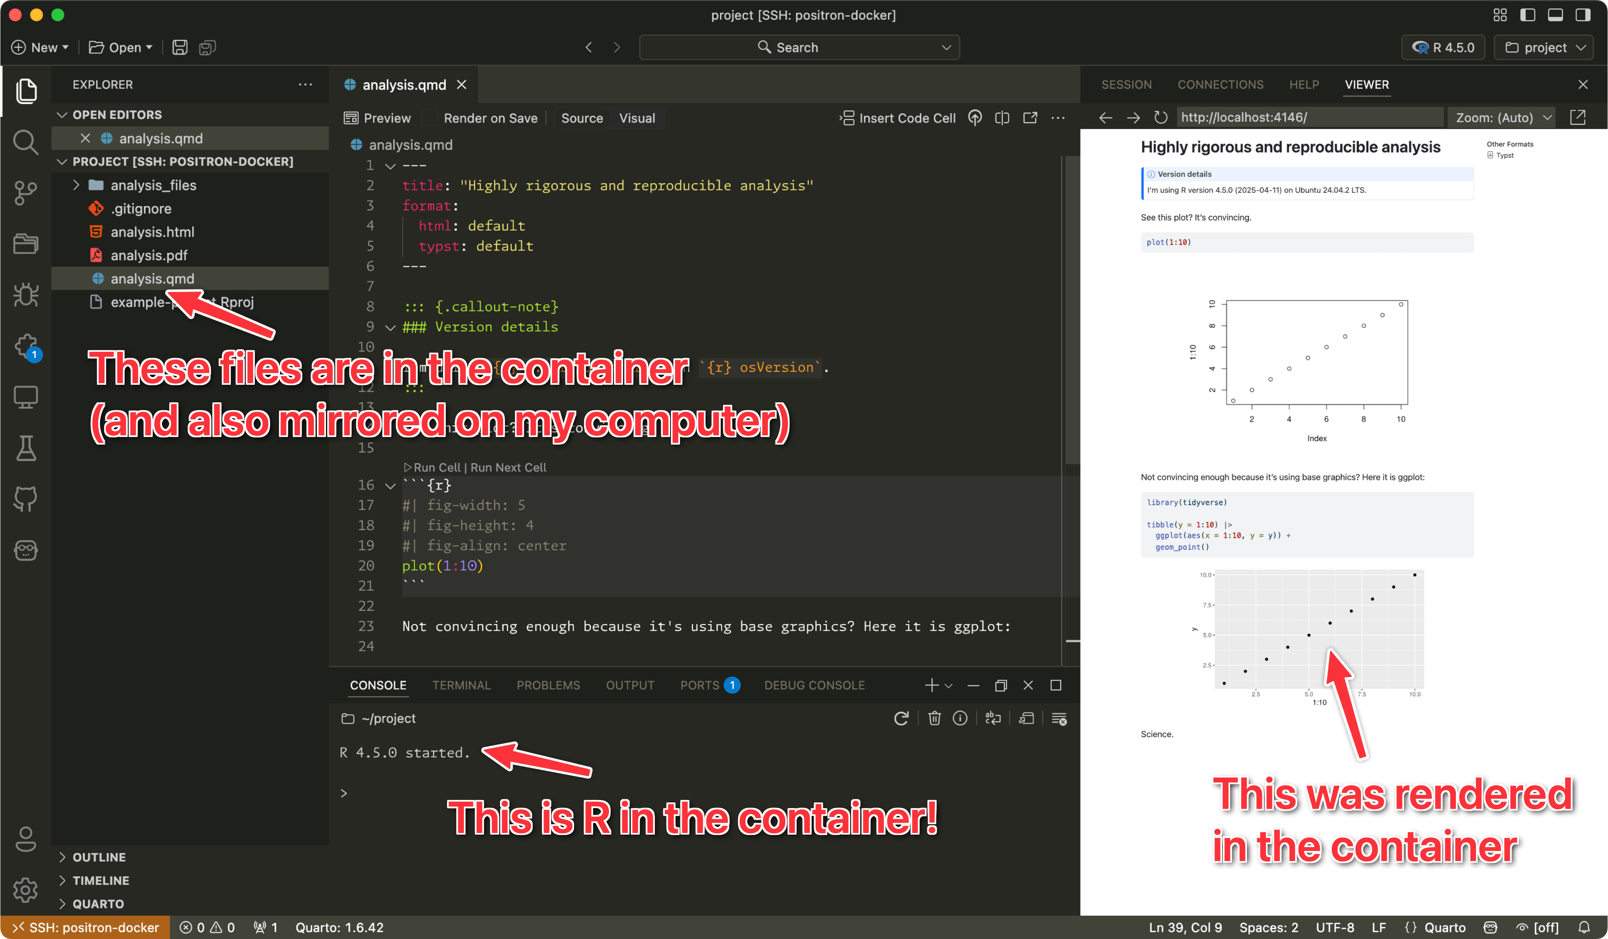
Task: Restart the R console session
Action: pos(901,719)
